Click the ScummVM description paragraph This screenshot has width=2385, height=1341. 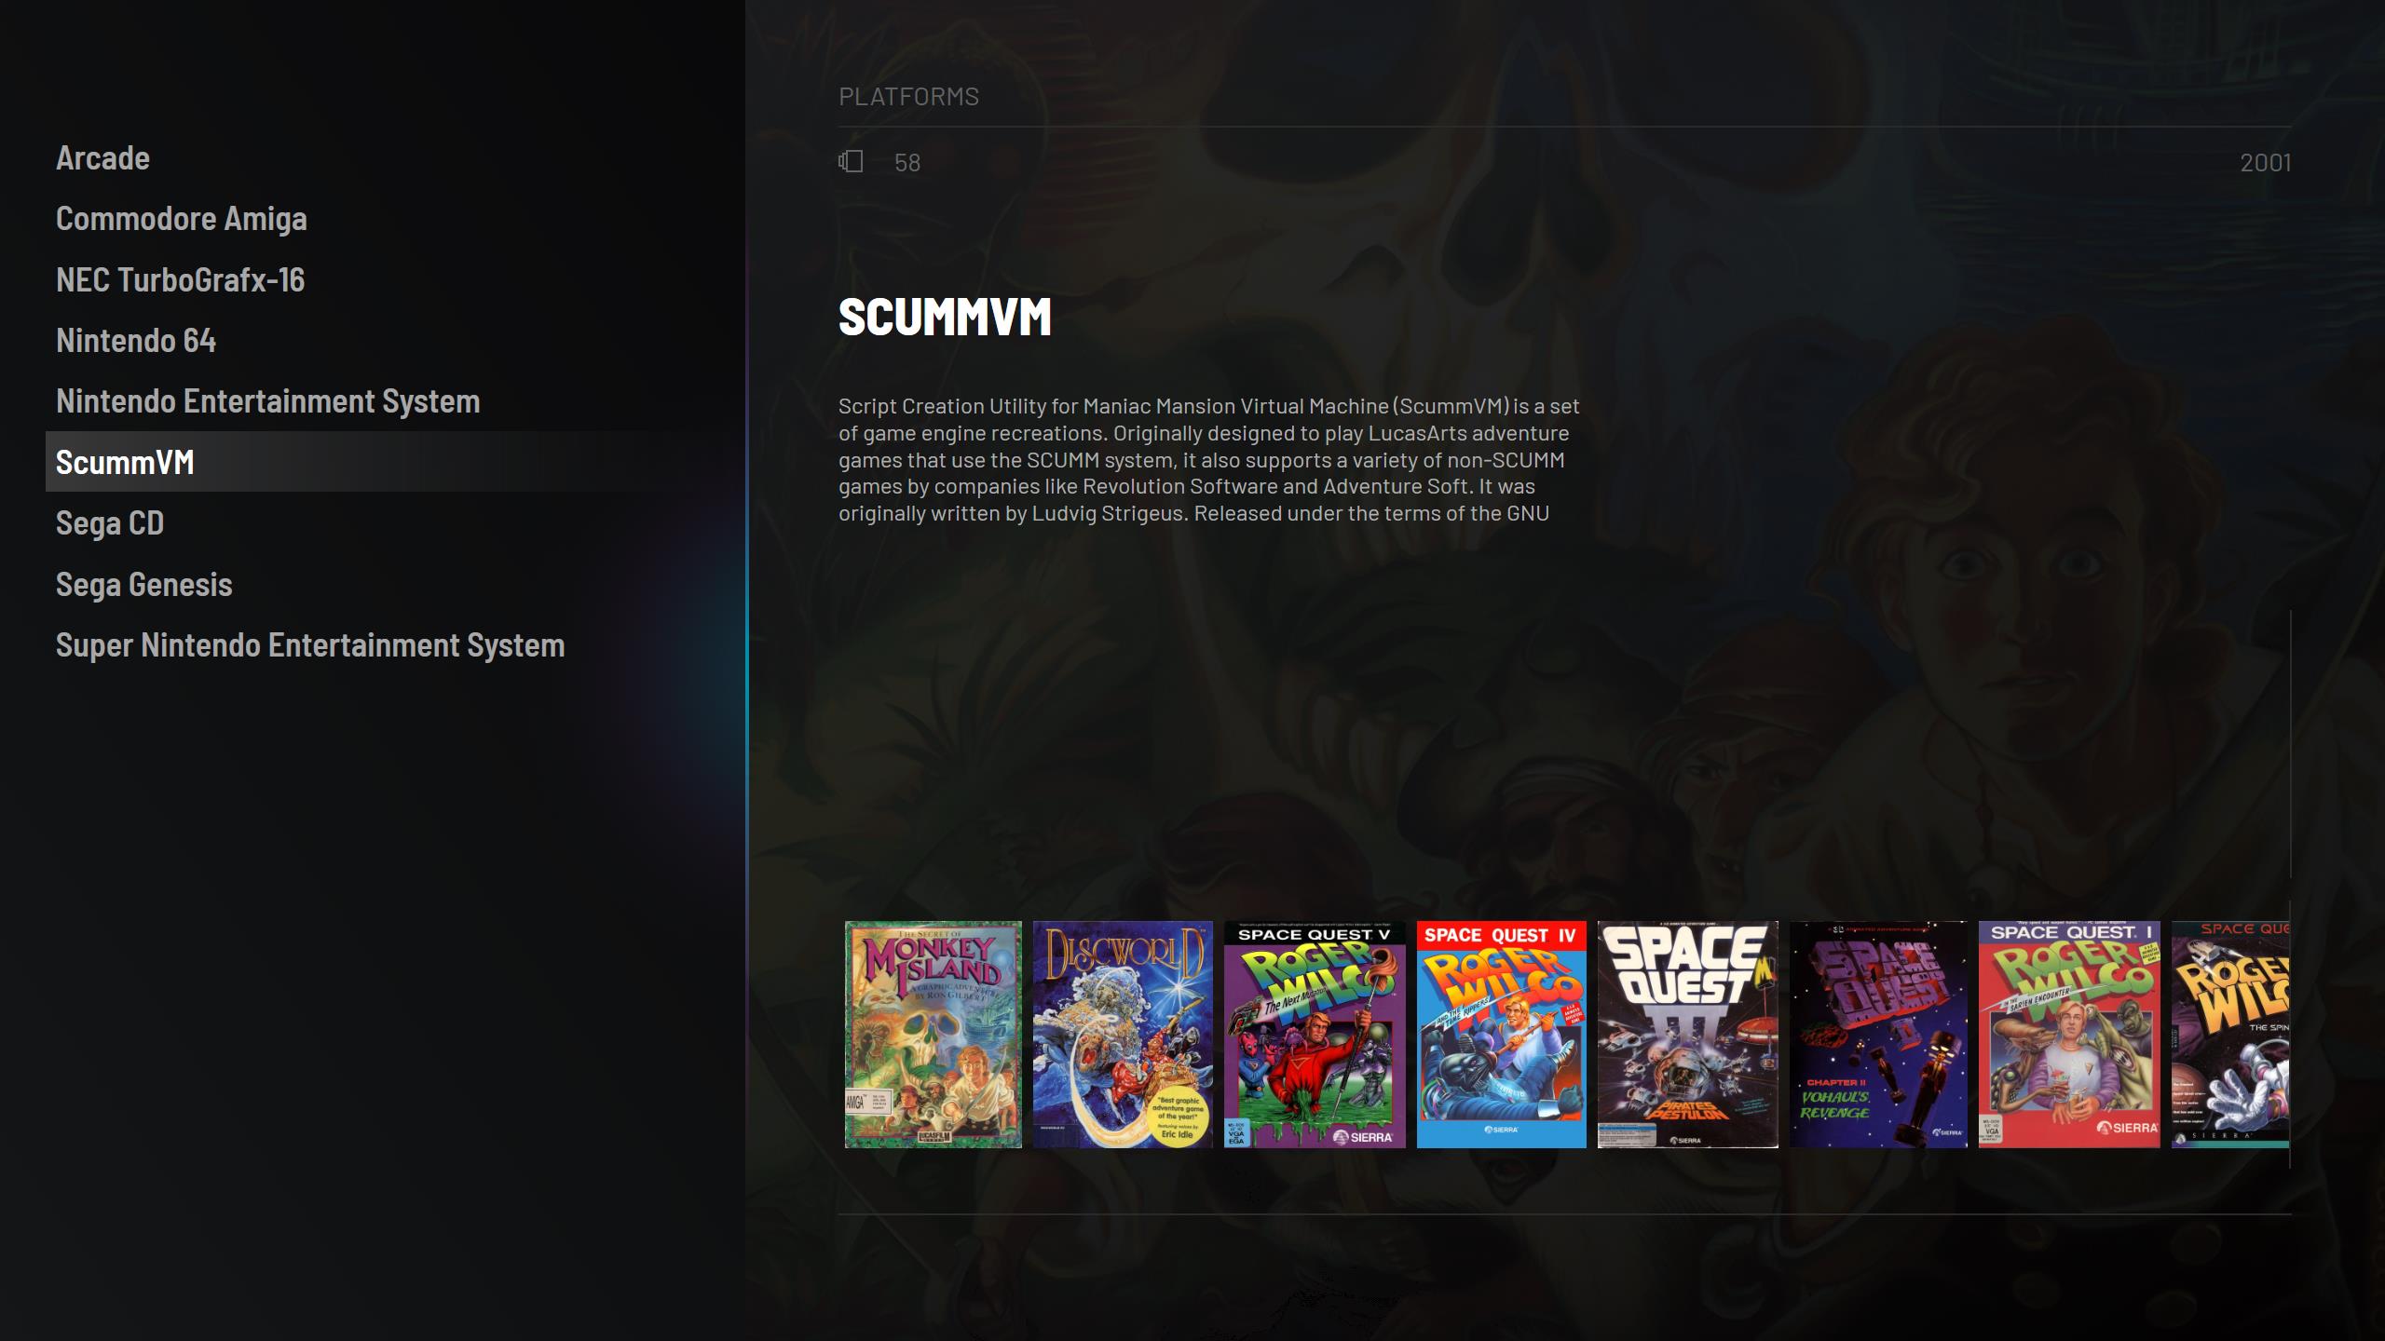(x=1209, y=460)
